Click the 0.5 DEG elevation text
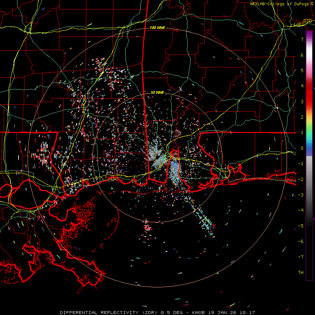Viewport: 315px width, 315px height. 172,313
